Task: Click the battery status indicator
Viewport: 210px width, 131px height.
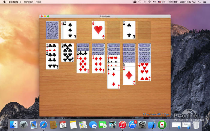Action: [x=172, y=2]
